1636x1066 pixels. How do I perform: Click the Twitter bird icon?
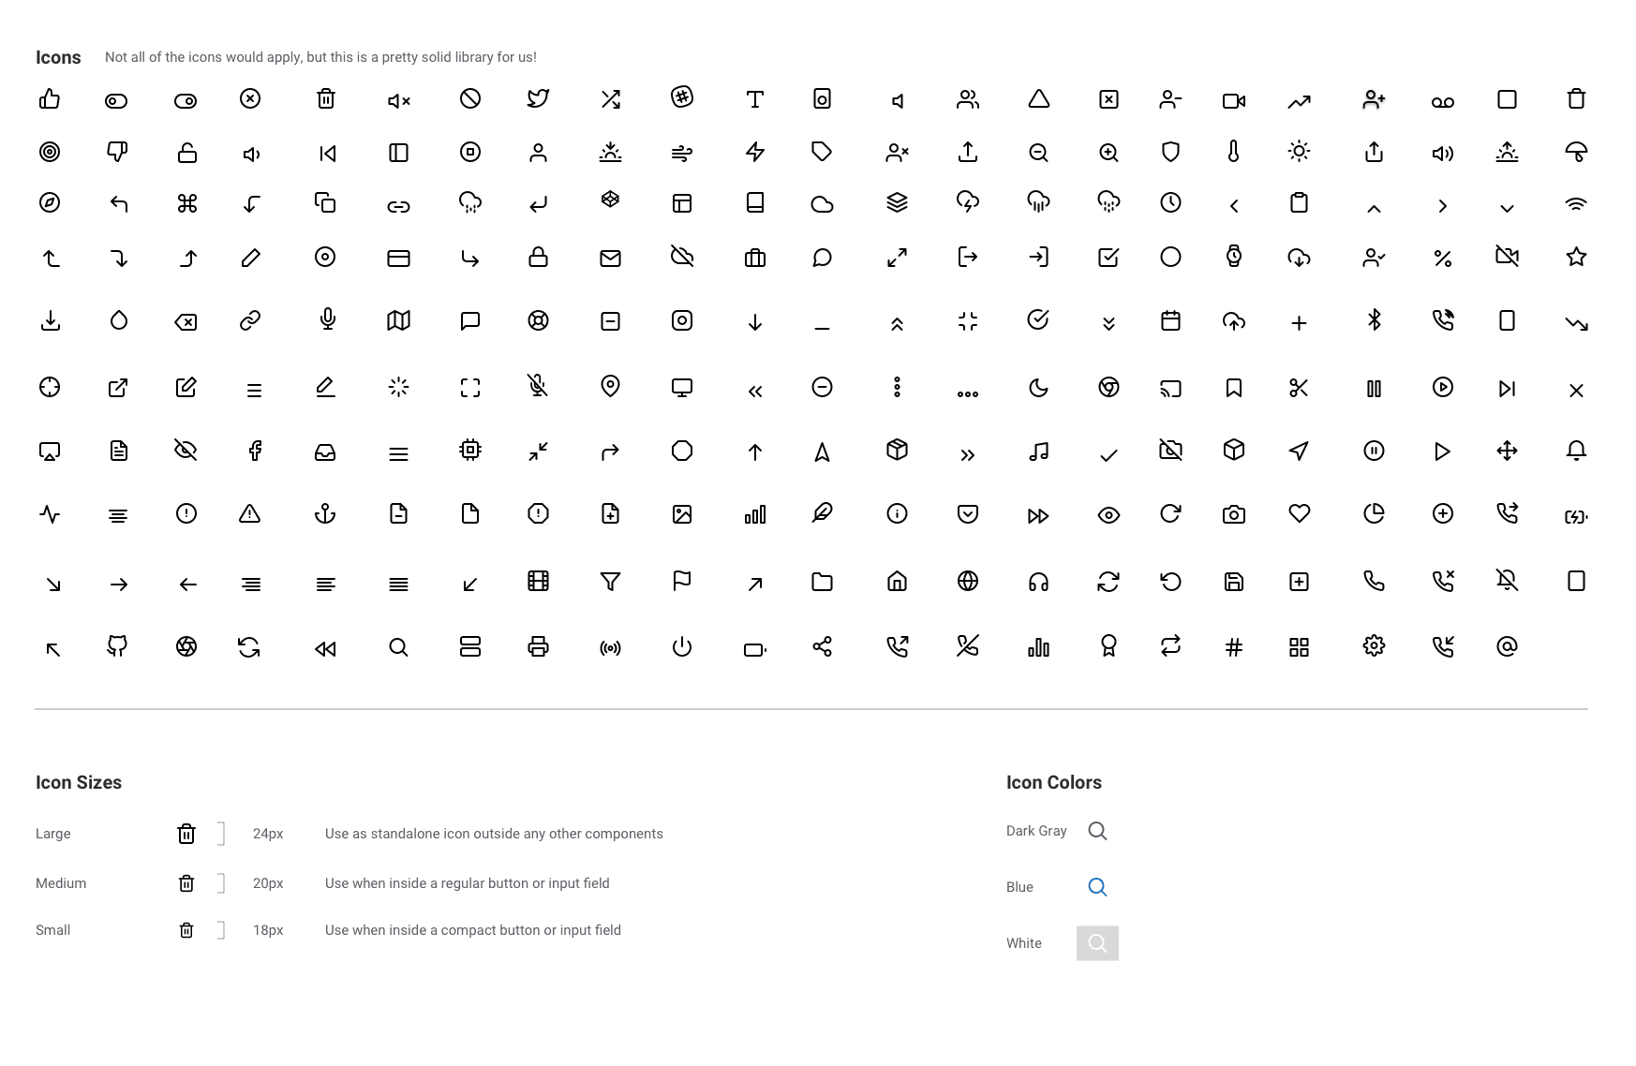538,99
